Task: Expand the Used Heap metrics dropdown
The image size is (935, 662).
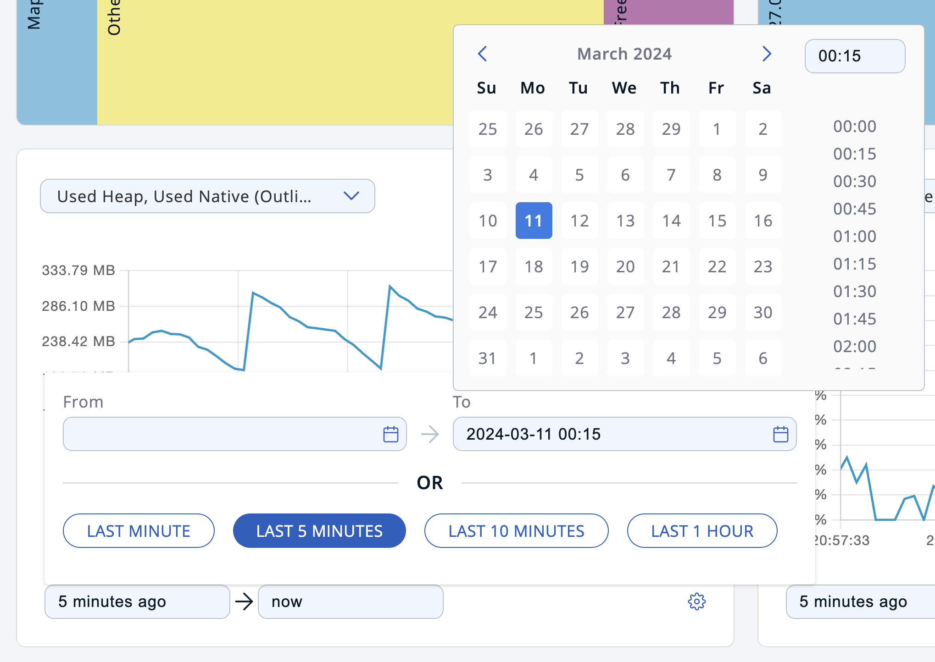Action: 207,196
